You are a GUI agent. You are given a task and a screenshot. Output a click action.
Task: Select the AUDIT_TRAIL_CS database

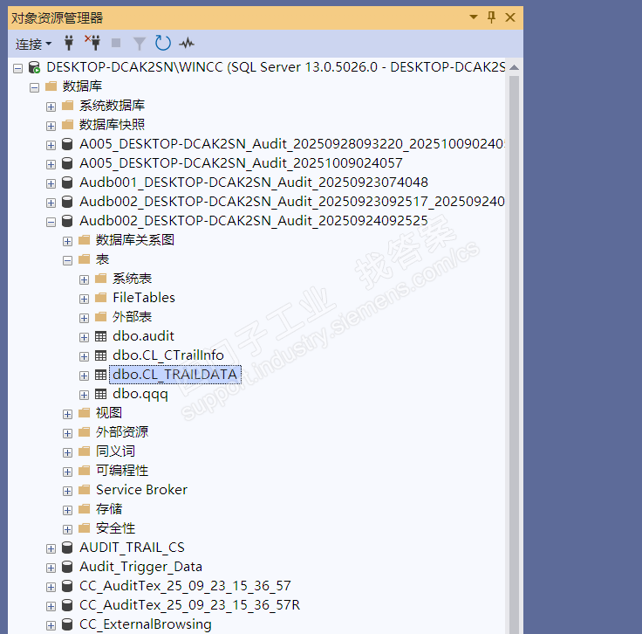[x=132, y=548]
